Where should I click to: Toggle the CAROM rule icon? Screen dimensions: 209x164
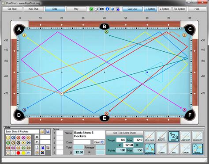(x=186, y=149)
